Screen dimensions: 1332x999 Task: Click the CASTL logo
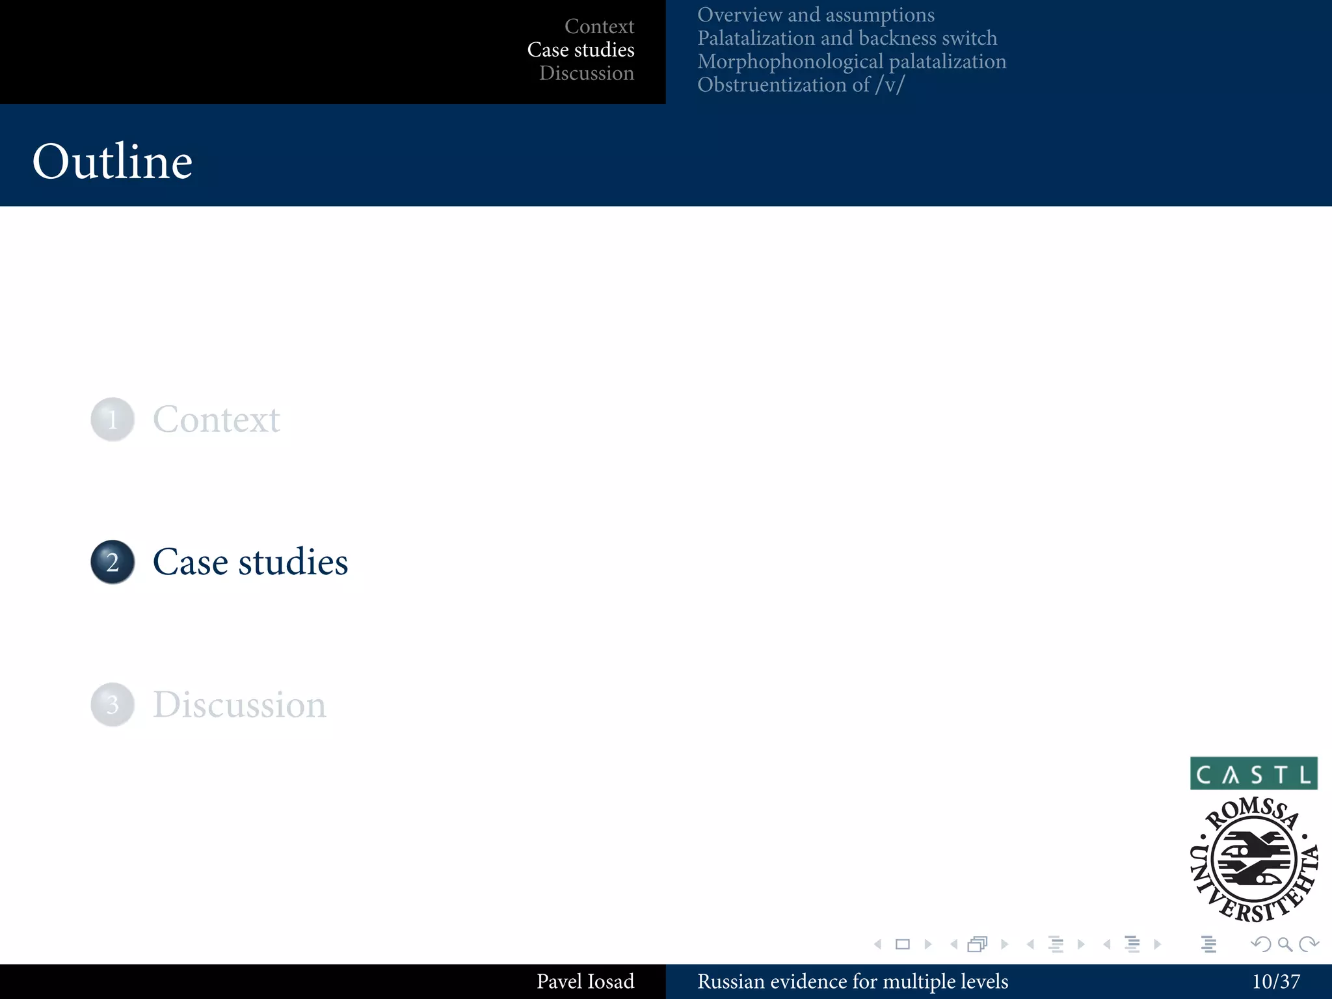1253,773
